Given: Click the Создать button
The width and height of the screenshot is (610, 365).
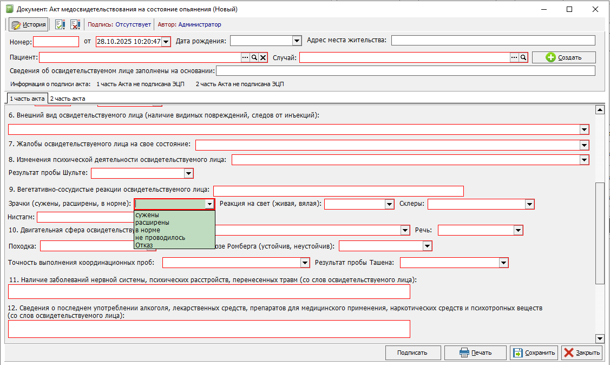Looking at the screenshot, I should point(563,57).
